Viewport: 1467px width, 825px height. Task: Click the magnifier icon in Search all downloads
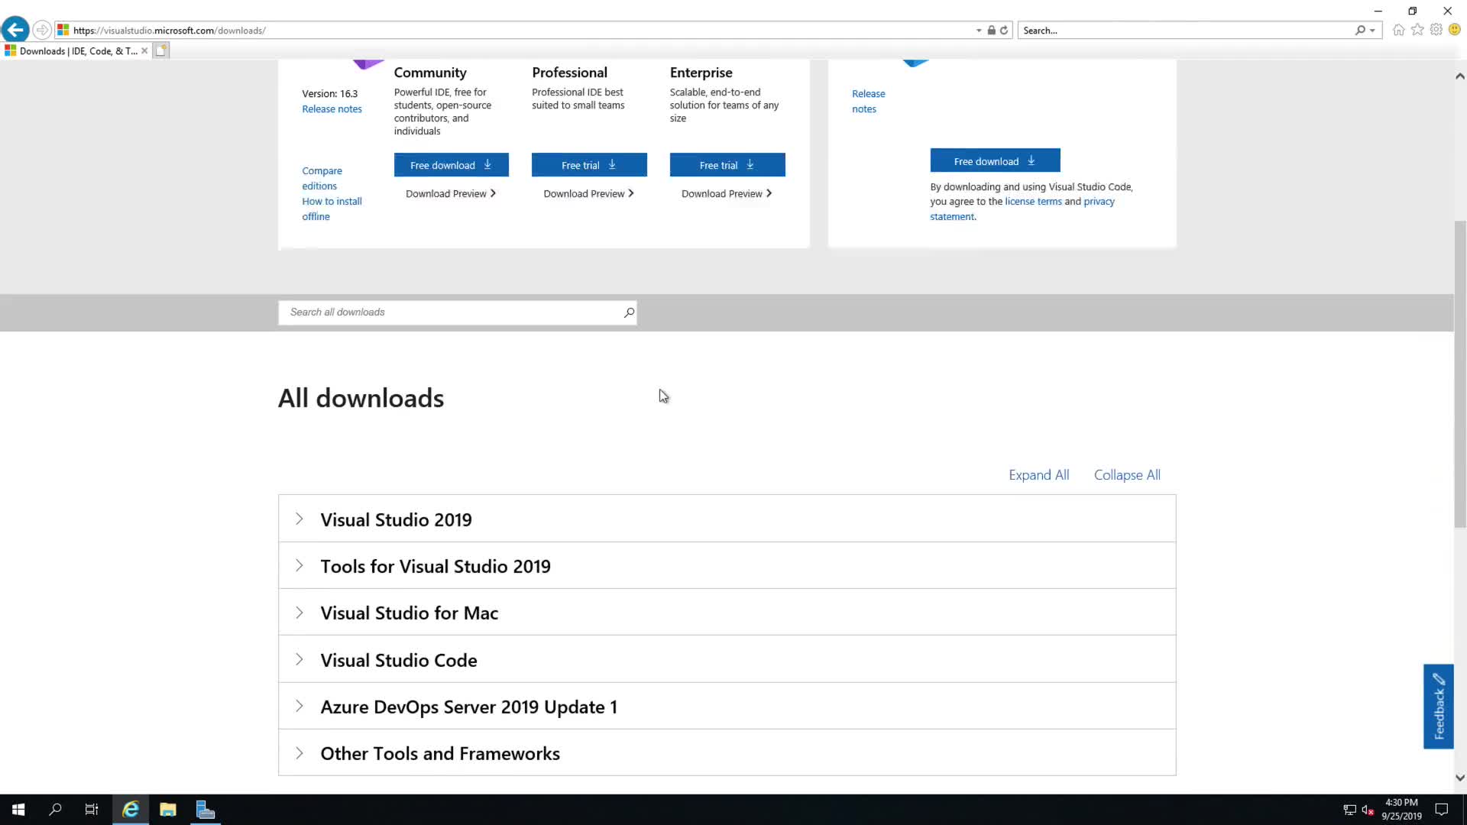click(629, 312)
